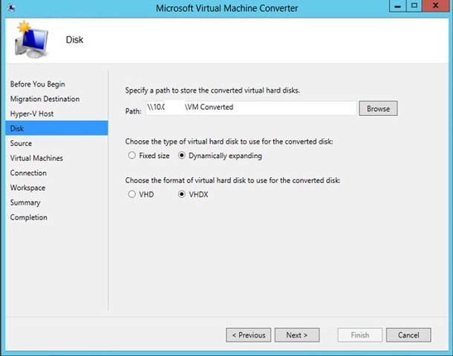Image resolution: width=453 pixels, height=356 pixels.
Task: Click inside the Path input field
Action: pos(251,108)
